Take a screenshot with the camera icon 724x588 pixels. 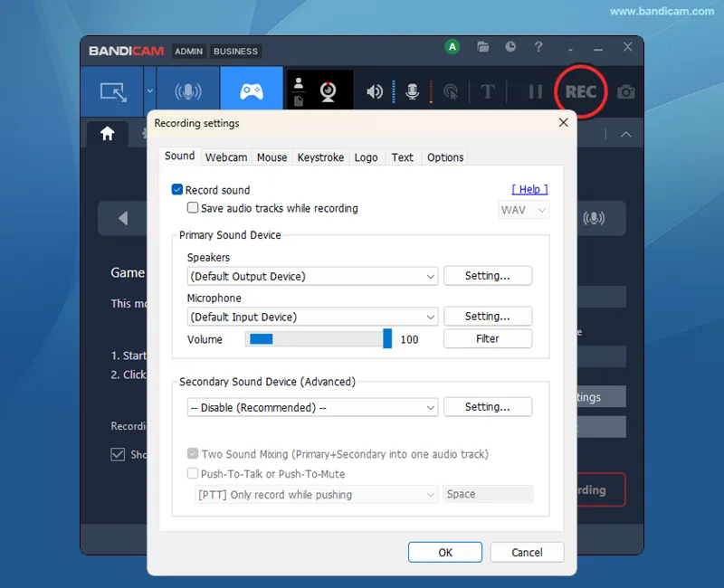[625, 92]
